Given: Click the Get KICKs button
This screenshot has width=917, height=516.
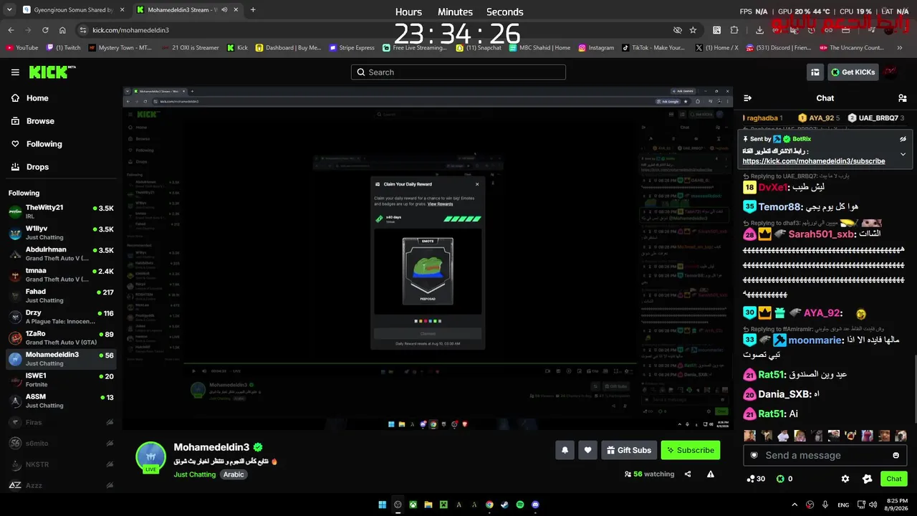Looking at the screenshot, I should pos(853,72).
